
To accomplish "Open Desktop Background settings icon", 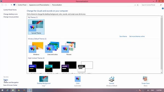I will click(44, 79).
